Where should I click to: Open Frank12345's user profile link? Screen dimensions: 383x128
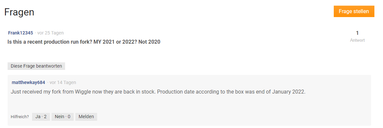(x=20, y=33)
